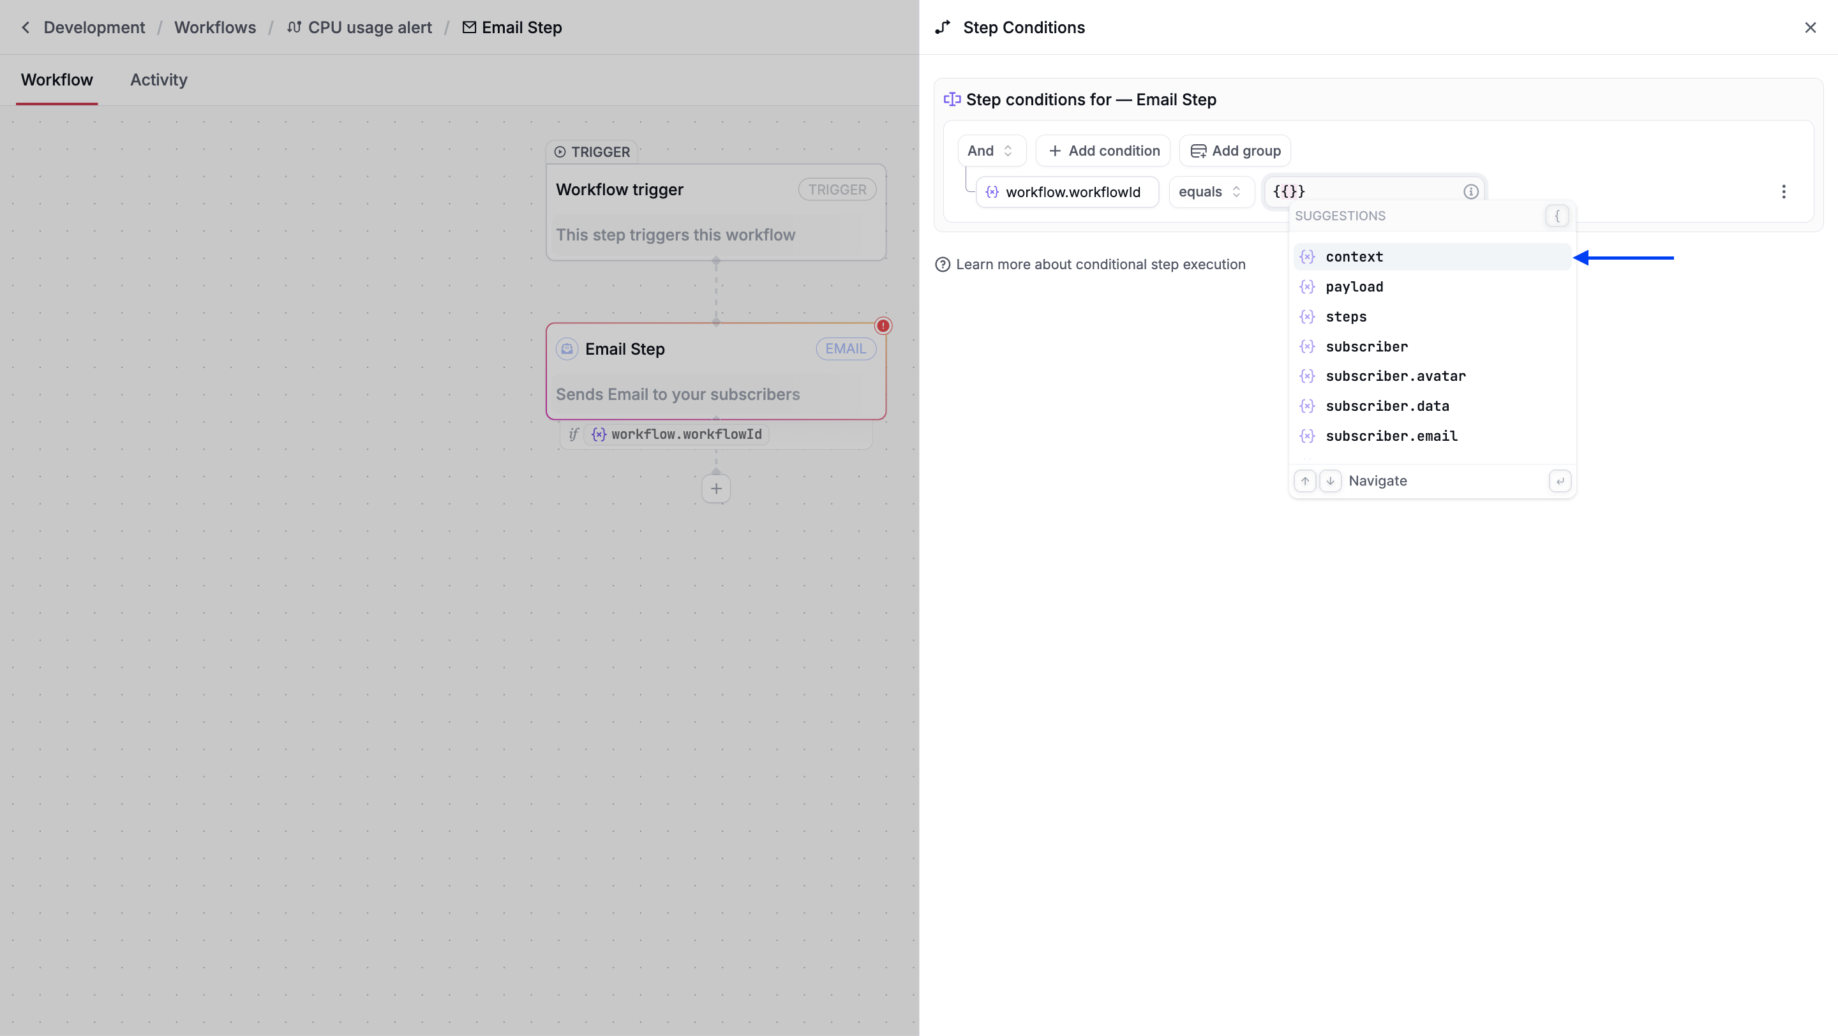
Task: Click the error badge on the Email Step node
Action: (883, 326)
